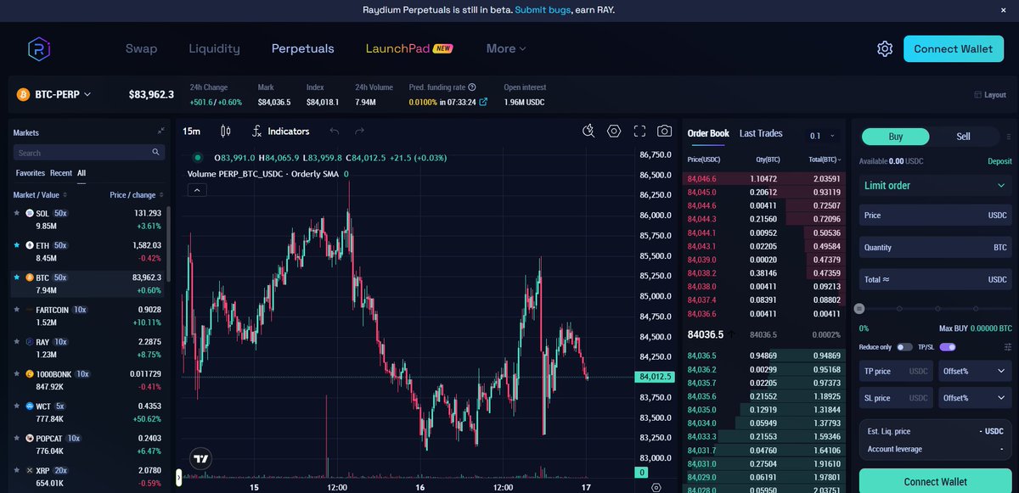Click the top Connect Wallet button
Image resolution: width=1019 pixels, height=493 pixels.
(x=953, y=48)
